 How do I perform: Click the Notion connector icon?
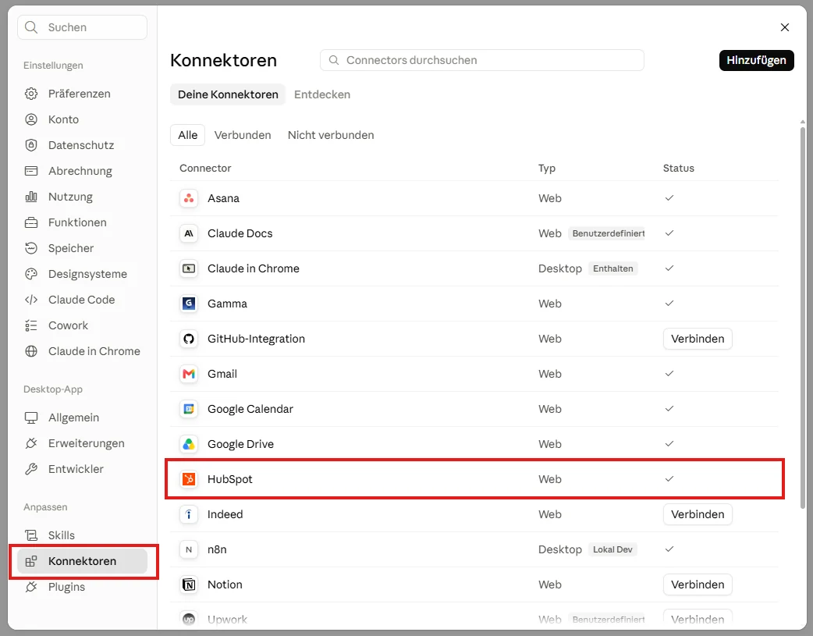click(x=189, y=584)
